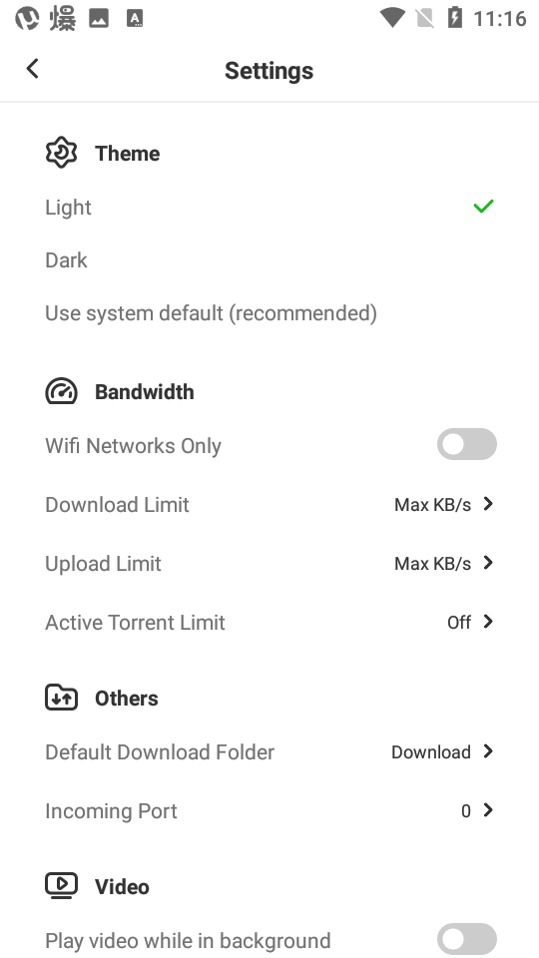Image resolution: width=539 pixels, height=958 pixels.
Task: Tap the battery icon in status bar
Action: coord(455,18)
